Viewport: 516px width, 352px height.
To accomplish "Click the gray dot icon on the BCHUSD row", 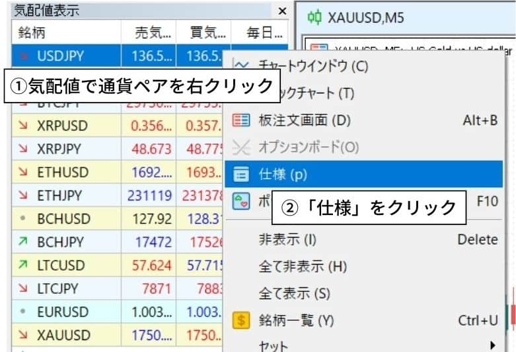I will pyautogui.click(x=22, y=218).
